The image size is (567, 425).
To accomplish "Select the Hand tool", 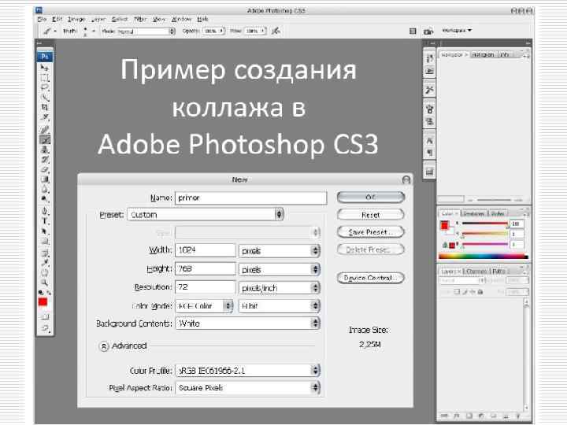I will pyautogui.click(x=44, y=272).
